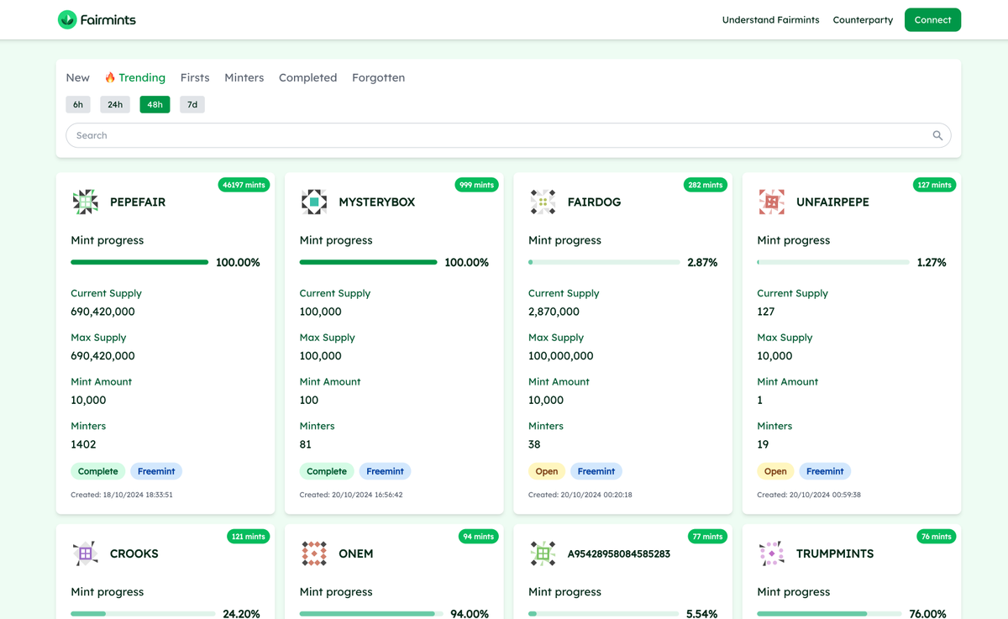The height and width of the screenshot is (619, 1008).
Task: Click the PEPEFAIR card title
Action: [x=138, y=202]
